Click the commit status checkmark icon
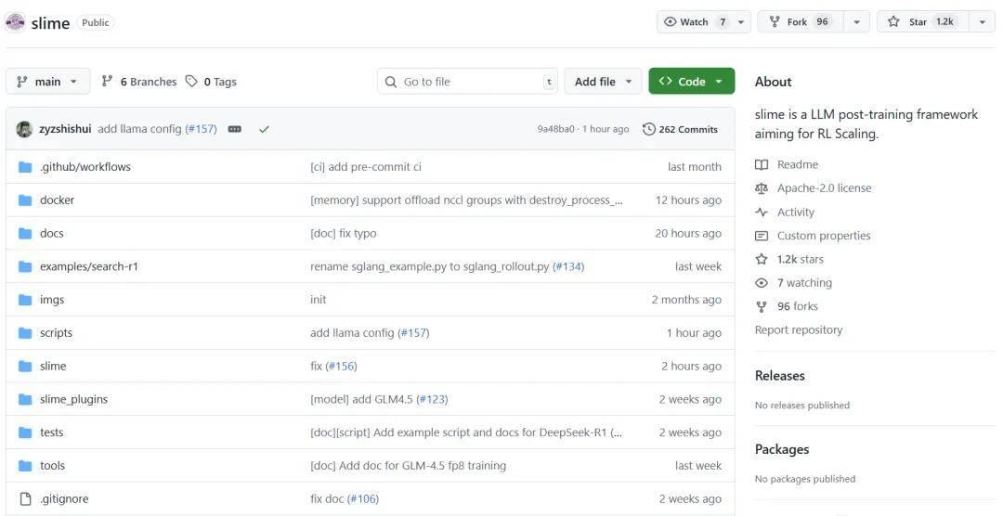This screenshot has height=516, width=1003. click(264, 129)
